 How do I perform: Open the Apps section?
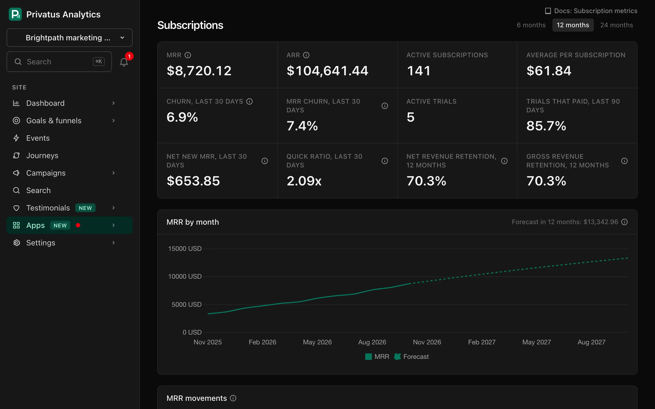pyautogui.click(x=70, y=225)
